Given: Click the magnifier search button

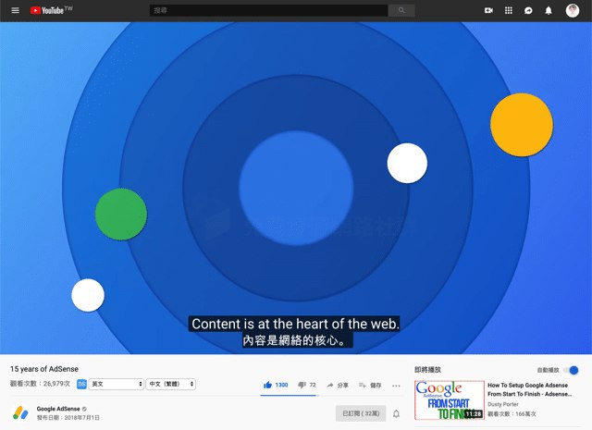Looking at the screenshot, I should point(401,10).
